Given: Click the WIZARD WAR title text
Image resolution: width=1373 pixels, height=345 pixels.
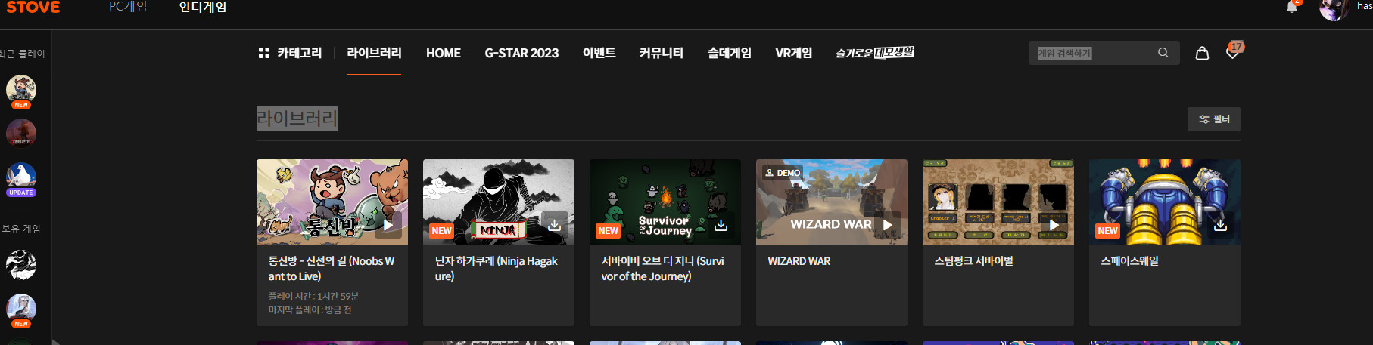Looking at the screenshot, I should (799, 261).
